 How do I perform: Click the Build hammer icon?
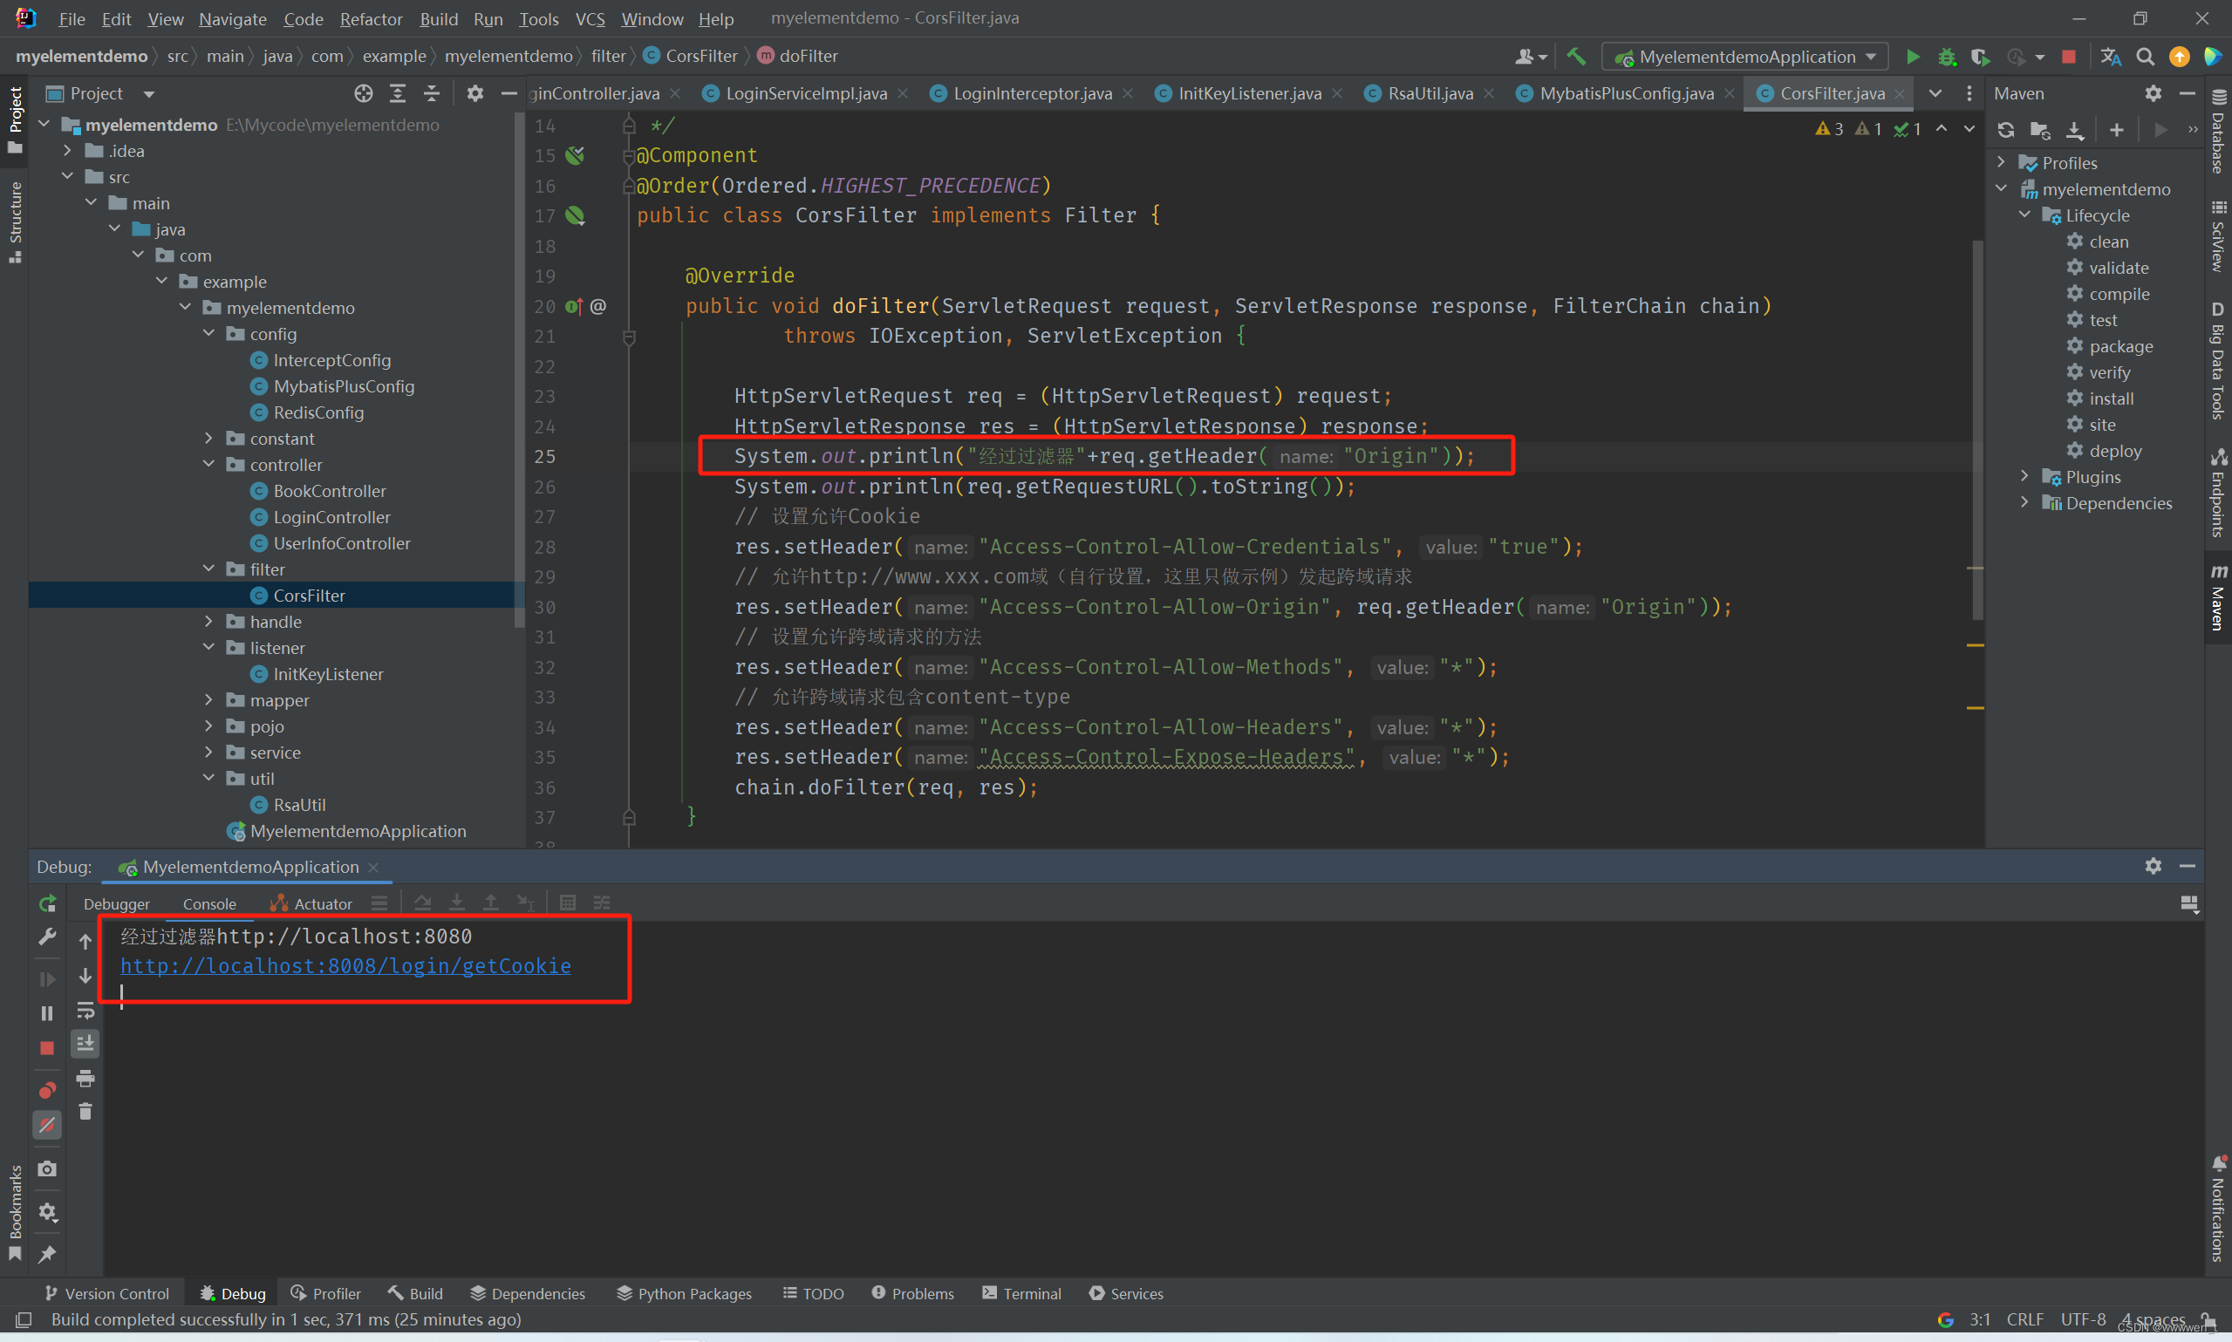[x=1575, y=57]
